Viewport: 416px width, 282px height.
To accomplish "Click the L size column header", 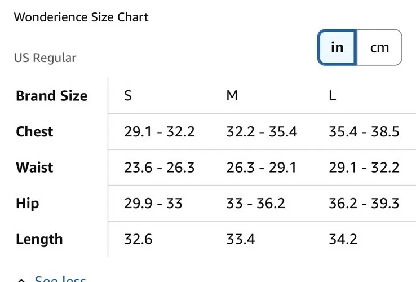I will pyautogui.click(x=333, y=96).
